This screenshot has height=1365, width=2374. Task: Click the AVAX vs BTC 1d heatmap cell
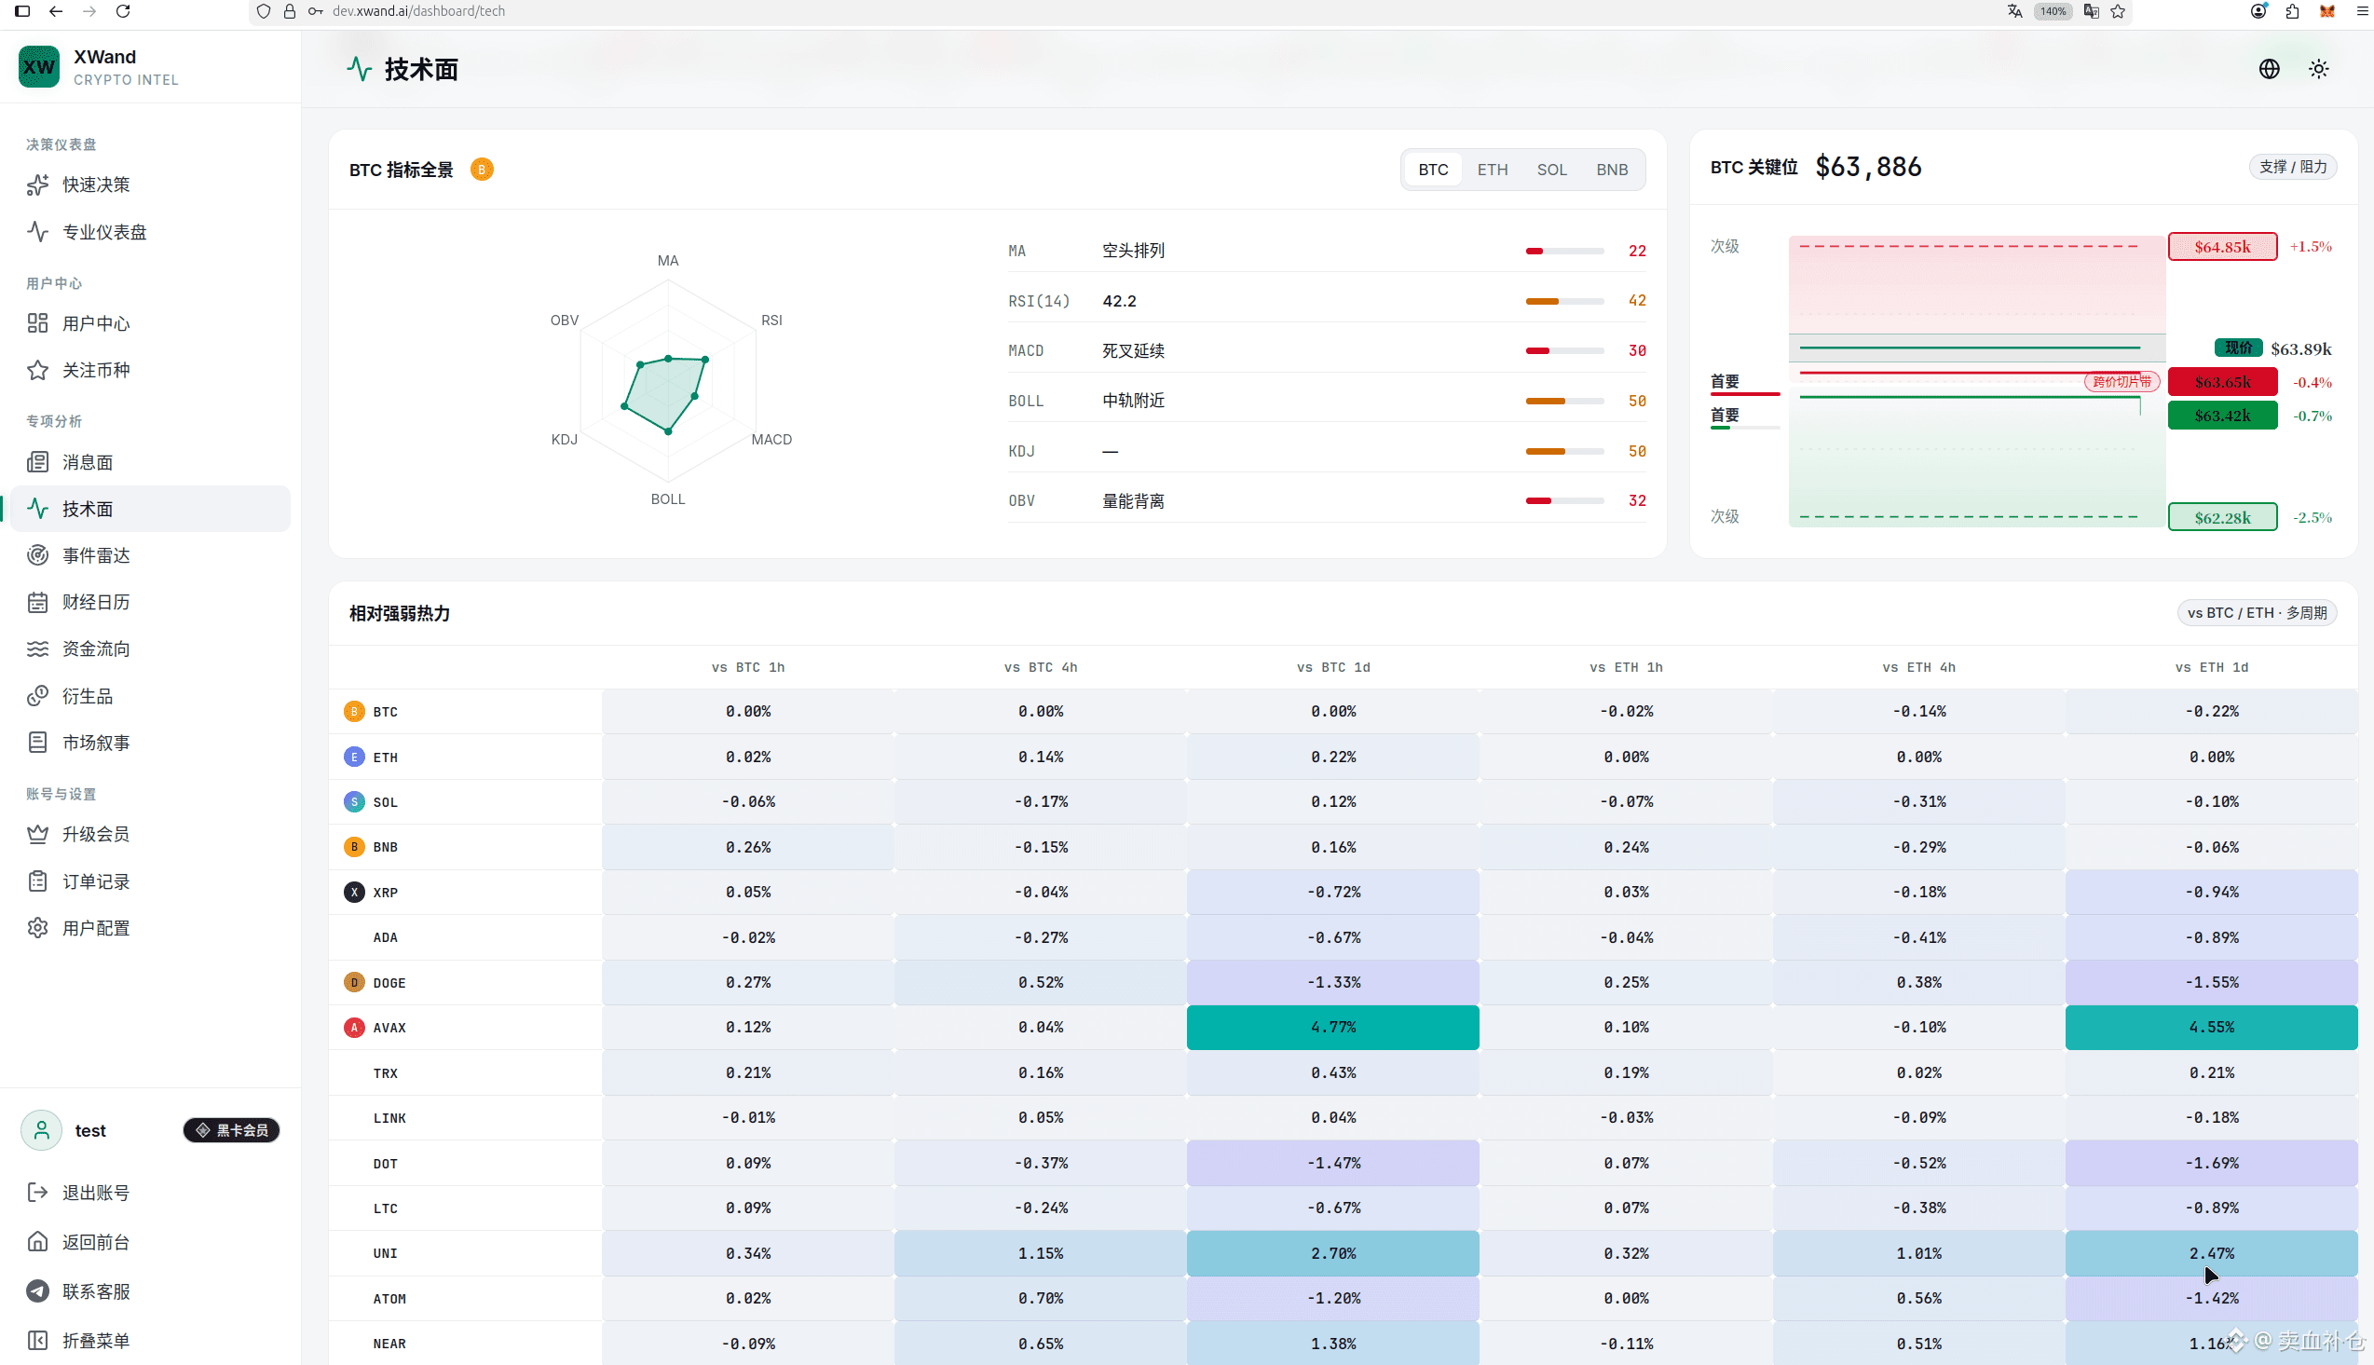pyautogui.click(x=1332, y=1028)
